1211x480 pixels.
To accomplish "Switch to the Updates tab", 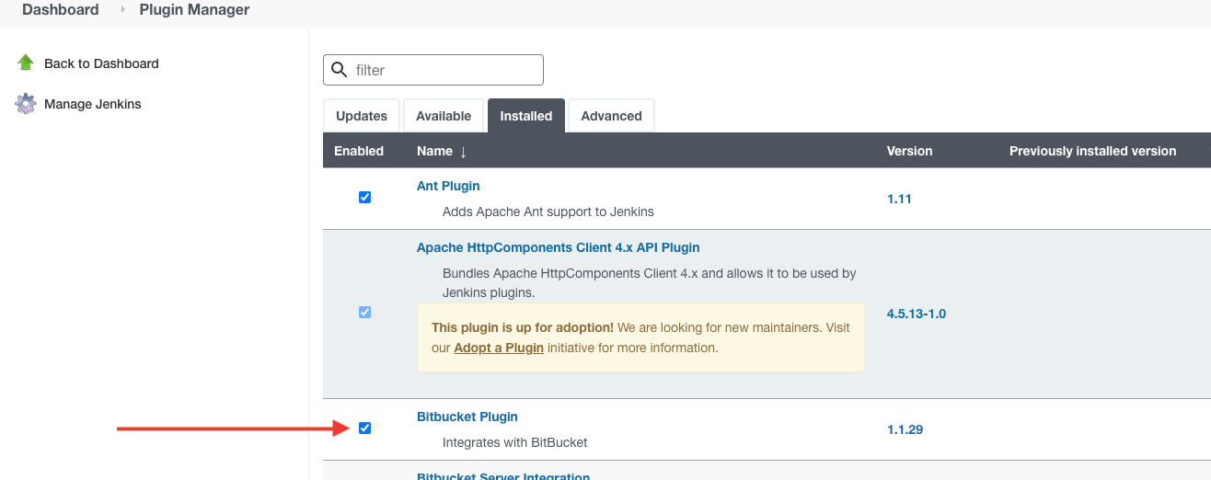I will coord(362,116).
